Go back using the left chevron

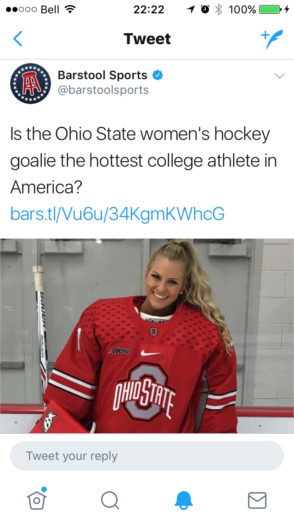pyautogui.click(x=17, y=39)
